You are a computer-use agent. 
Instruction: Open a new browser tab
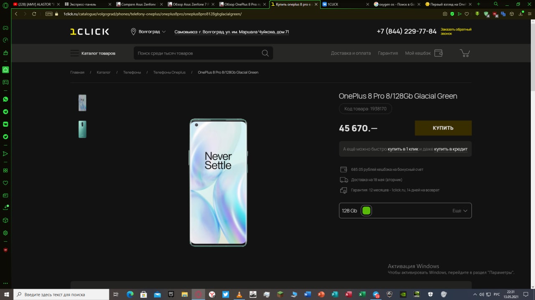point(479,4)
